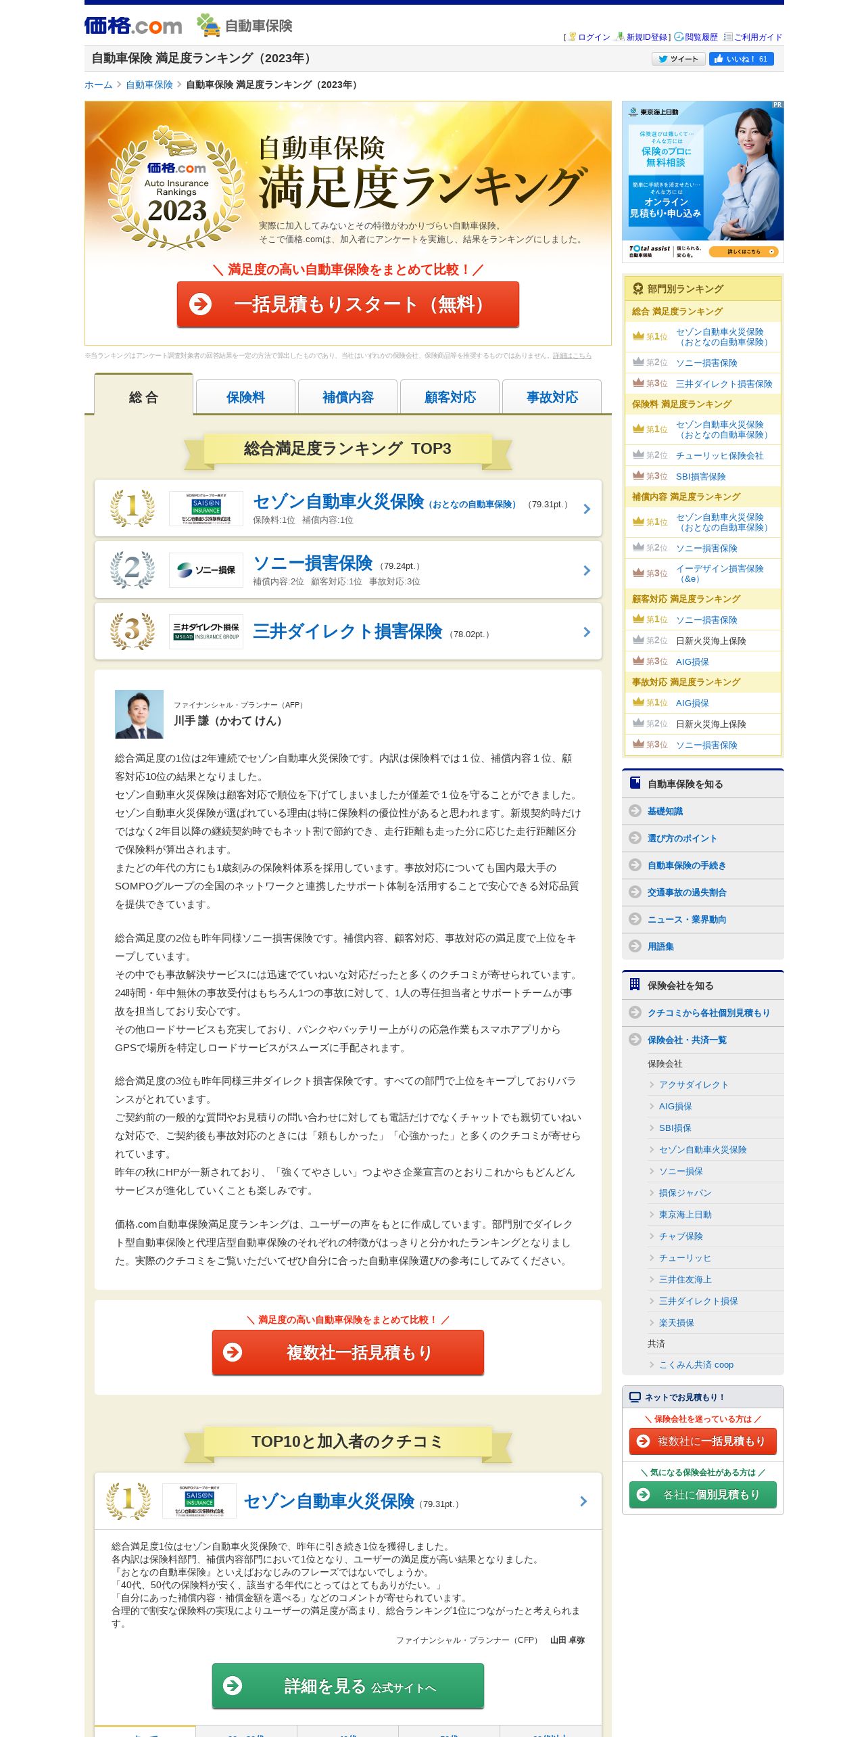Screen dimensions: 868x1737
Task: Click sidebar 各社に個別見積もり button
Action: point(703,1494)
